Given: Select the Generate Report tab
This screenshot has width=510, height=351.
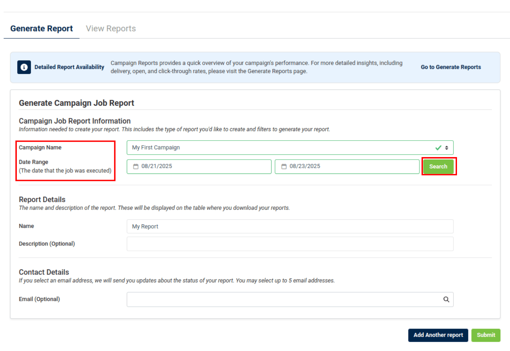Looking at the screenshot, I should 42,29.
